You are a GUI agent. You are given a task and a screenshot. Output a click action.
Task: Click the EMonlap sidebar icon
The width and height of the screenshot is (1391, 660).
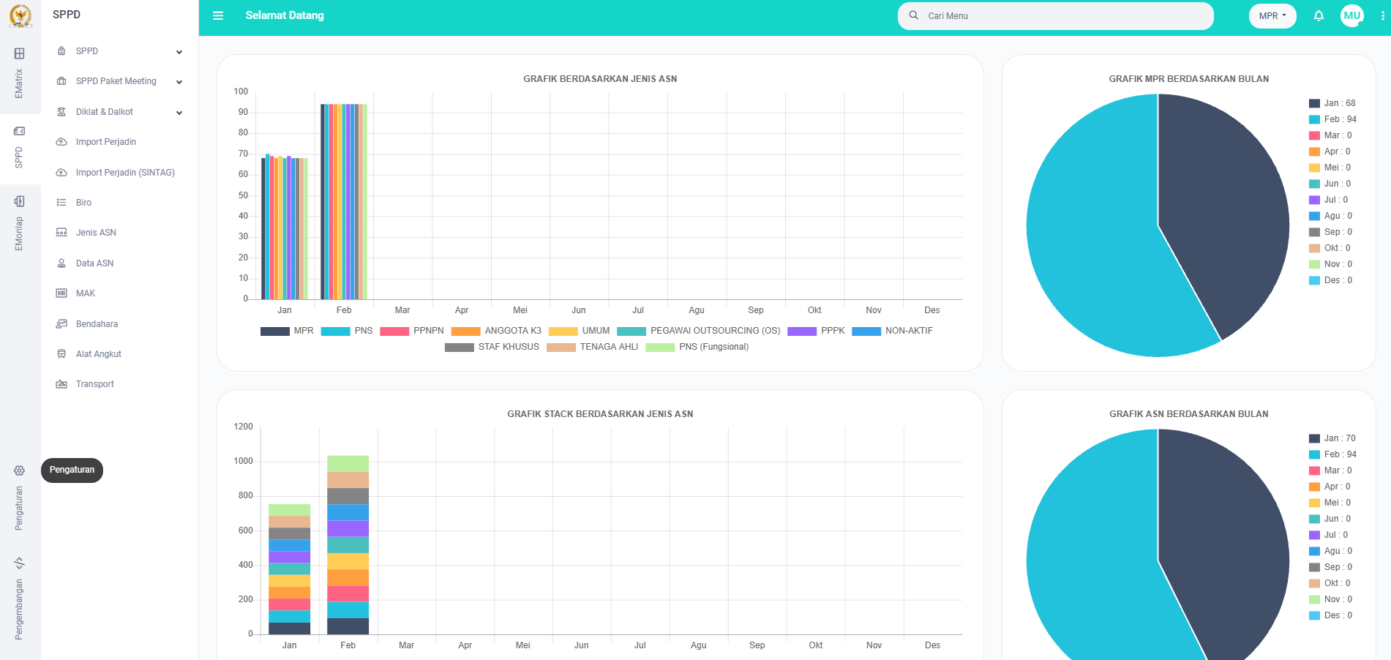(x=19, y=201)
